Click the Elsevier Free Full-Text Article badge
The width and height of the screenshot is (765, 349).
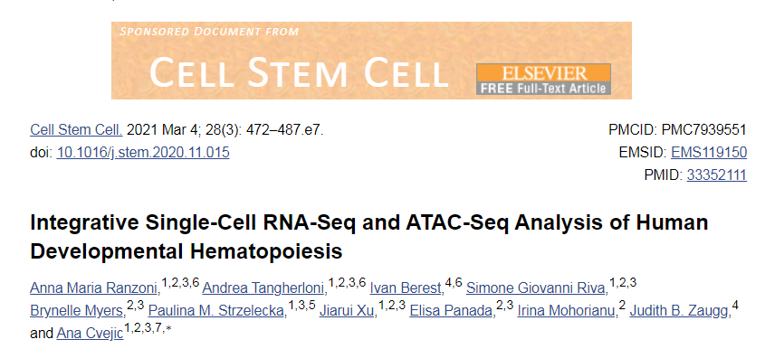coord(543,79)
